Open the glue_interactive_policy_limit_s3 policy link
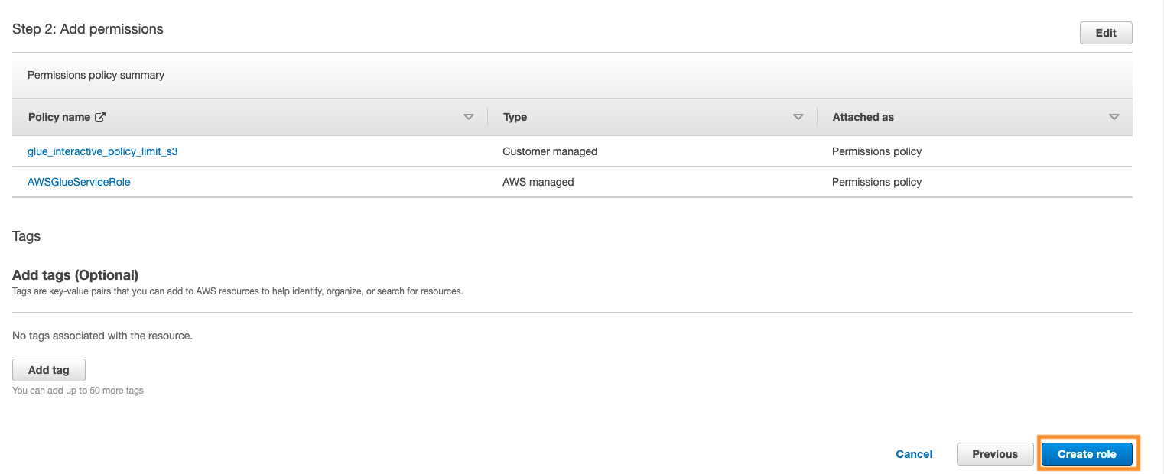 click(x=102, y=151)
